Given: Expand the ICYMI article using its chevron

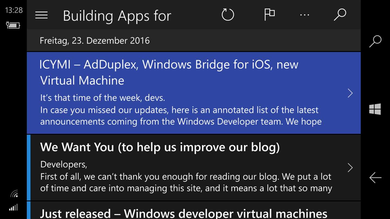Looking at the screenshot, I should pos(350,93).
